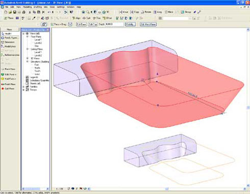Select the Move tool in toolbar
250x194 pixels.
(123, 12)
